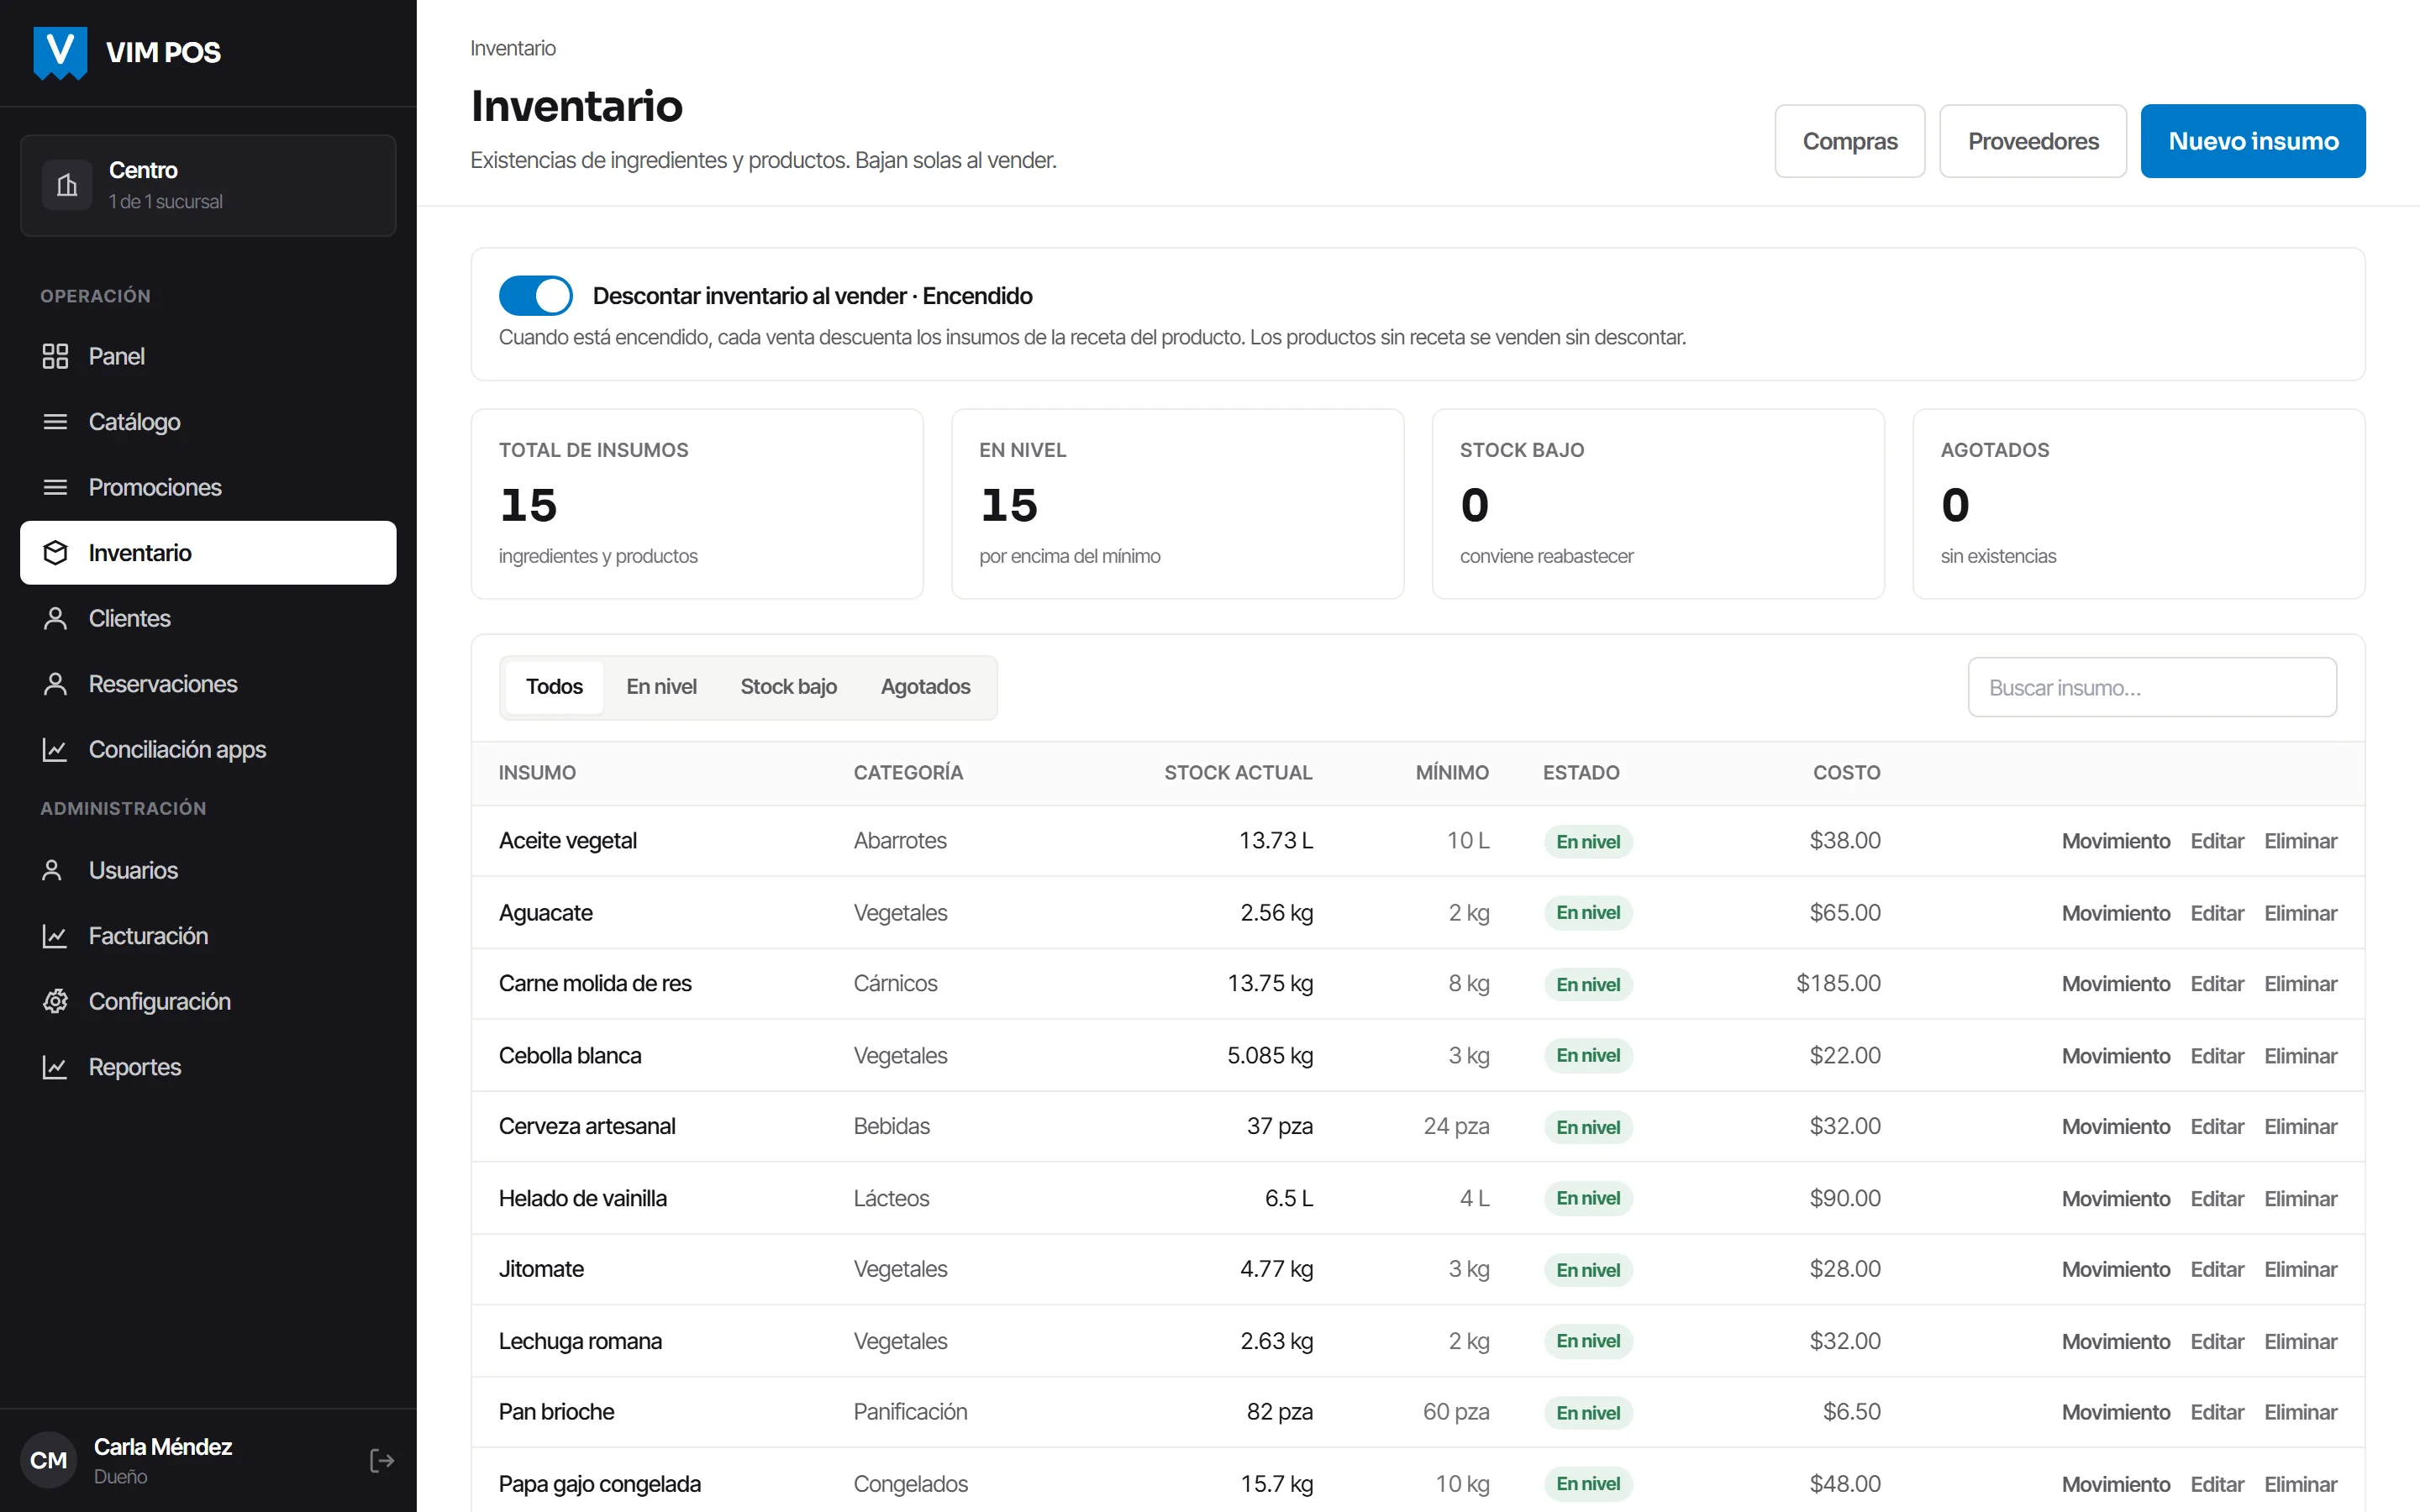Toggle Descontar inventario al vender switch
Image resolution: width=2420 pixels, height=1512 pixels.
pos(536,296)
